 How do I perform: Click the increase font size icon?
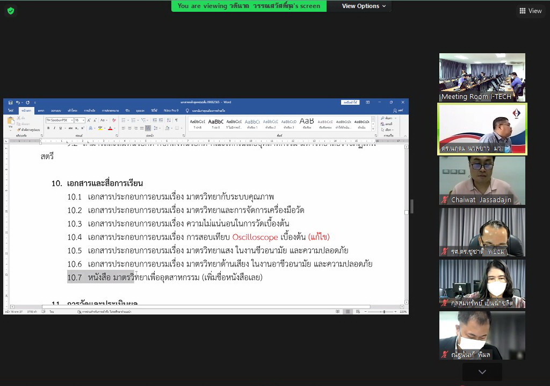pos(89,120)
